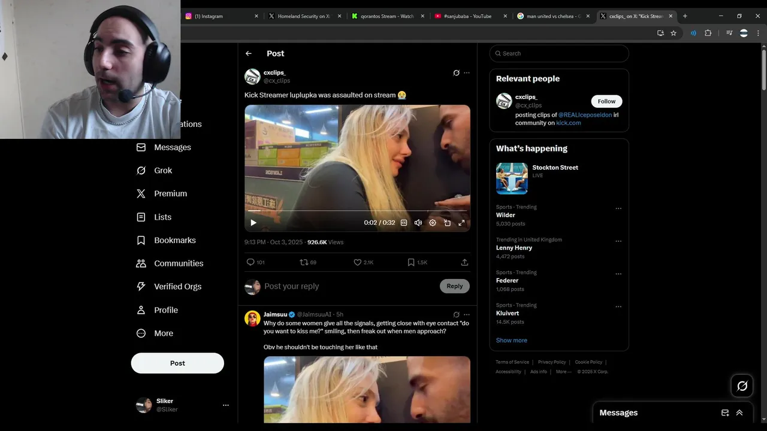Image resolution: width=767 pixels, height=431 pixels.
Task: Open the kick.com link
Action: tap(569, 123)
